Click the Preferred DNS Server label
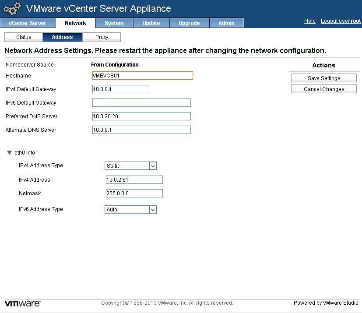This screenshot has width=362, height=313. pos(32,116)
